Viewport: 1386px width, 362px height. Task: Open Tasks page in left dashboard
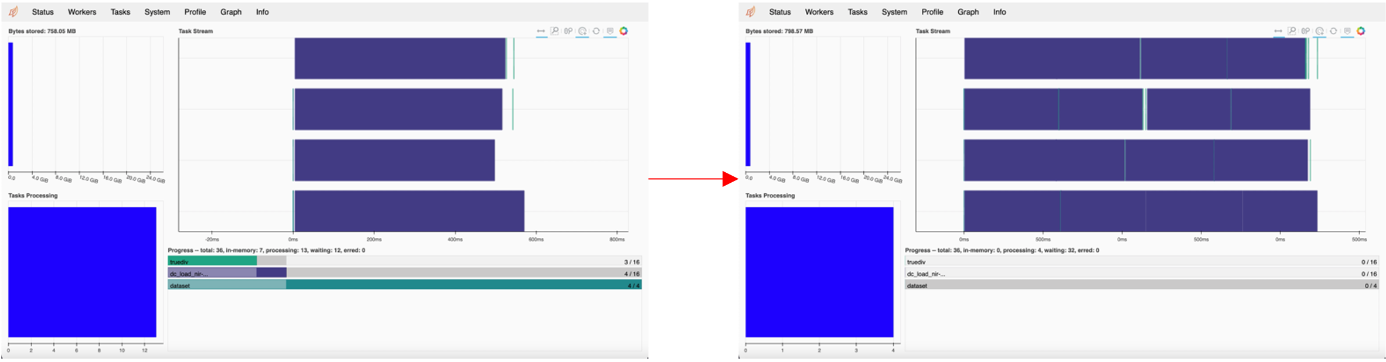pyautogui.click(x=121, y=12)
